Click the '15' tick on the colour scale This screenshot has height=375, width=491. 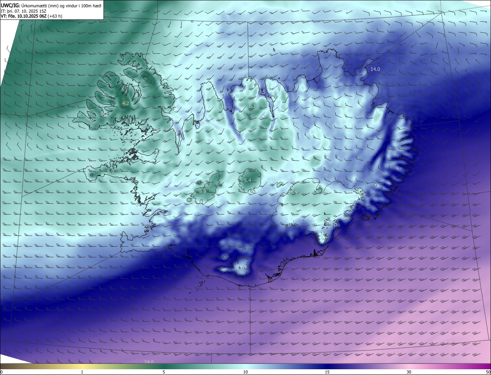(327, 372)
